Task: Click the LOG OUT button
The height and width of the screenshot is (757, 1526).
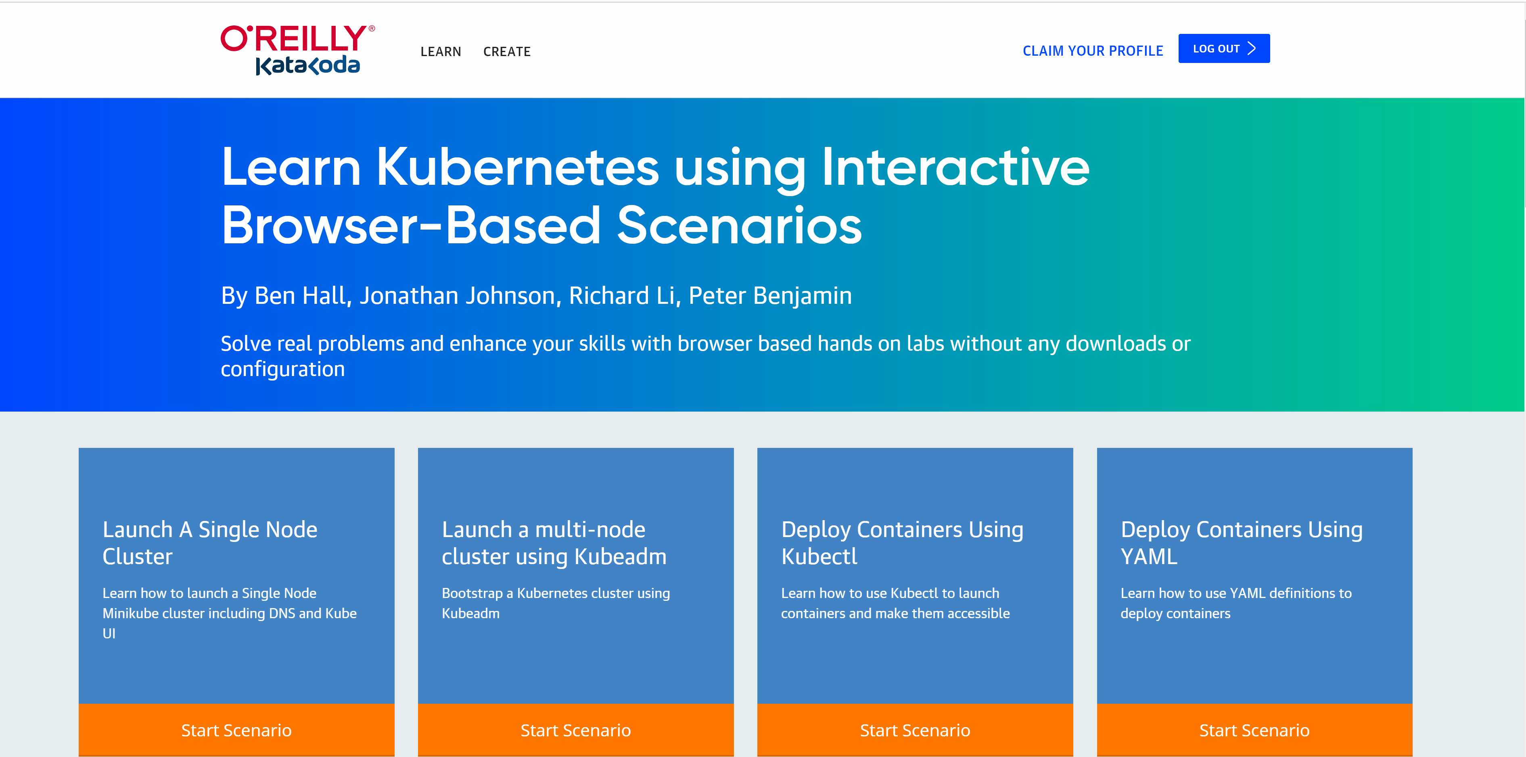Action: (x=1224, y=48)
